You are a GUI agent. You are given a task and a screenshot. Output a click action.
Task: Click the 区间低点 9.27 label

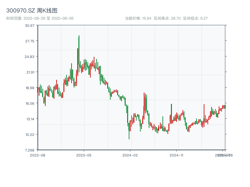click(x=195, y=18)
